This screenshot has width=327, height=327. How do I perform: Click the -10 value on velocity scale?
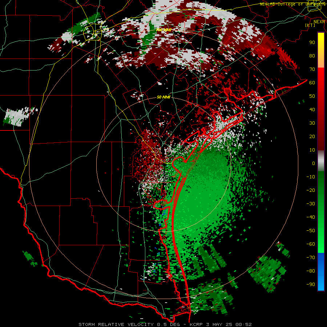point(311,177)
